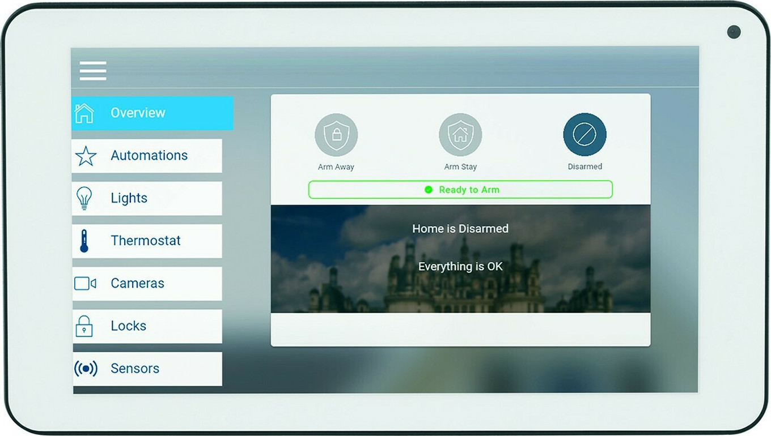The height and width of the screenshot is (436, 771).
Task: Go to the Overview menu item
Action: click(x=138, y=113)
